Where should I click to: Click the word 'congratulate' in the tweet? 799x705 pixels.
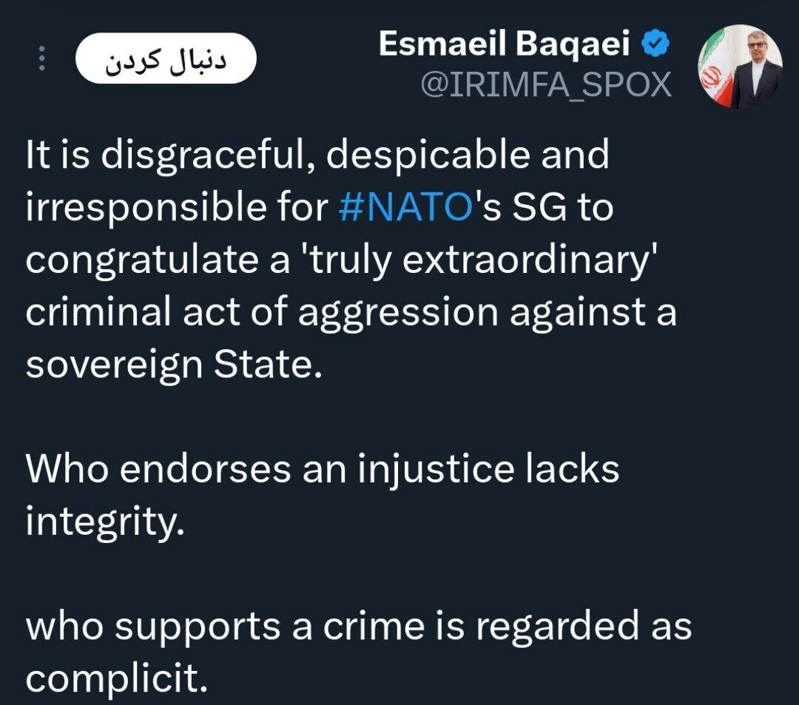142,261
